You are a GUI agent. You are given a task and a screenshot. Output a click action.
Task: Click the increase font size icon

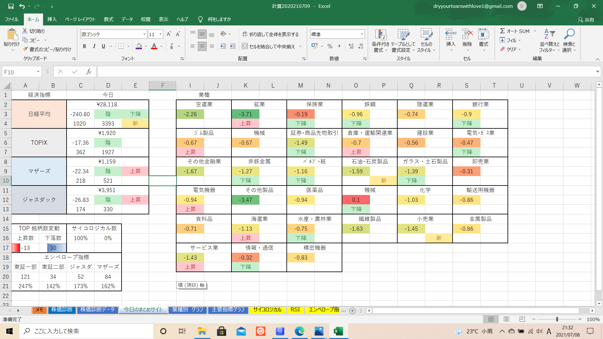tap(169, 34)
